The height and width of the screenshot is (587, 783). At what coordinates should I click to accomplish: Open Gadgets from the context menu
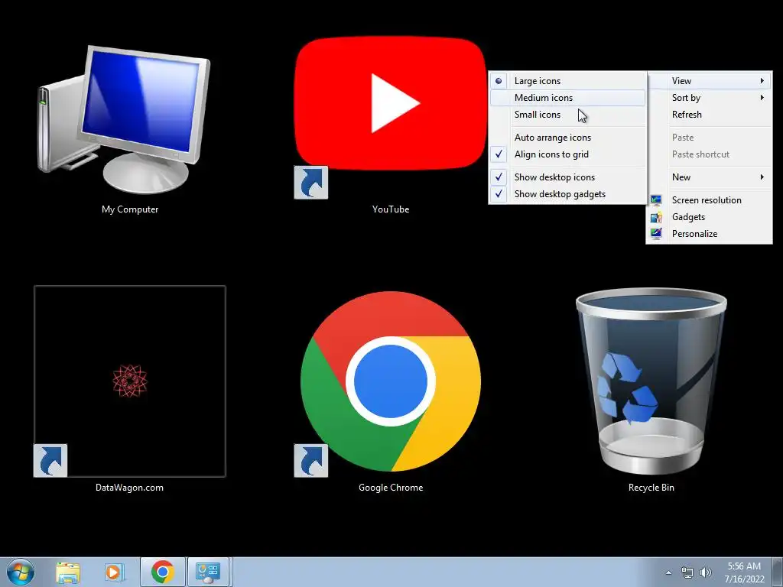709,217
